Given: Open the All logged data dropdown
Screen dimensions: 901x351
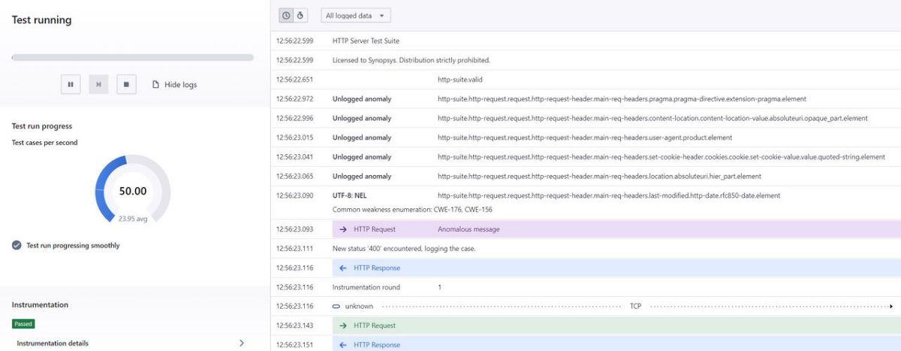Looking at the screenshot, I should click(x=355, y=15).
